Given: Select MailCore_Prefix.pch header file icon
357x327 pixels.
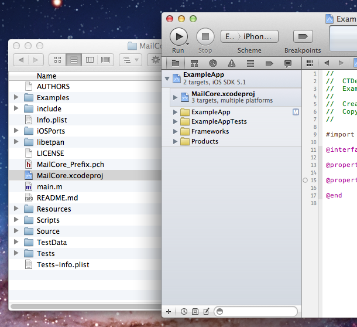Looking at the screenshot, I should tap(29, 165).
